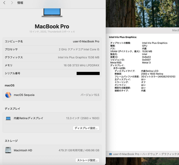Open ストレージ設定... button
This screenshot has height=165, width=179.
point(87,160)
